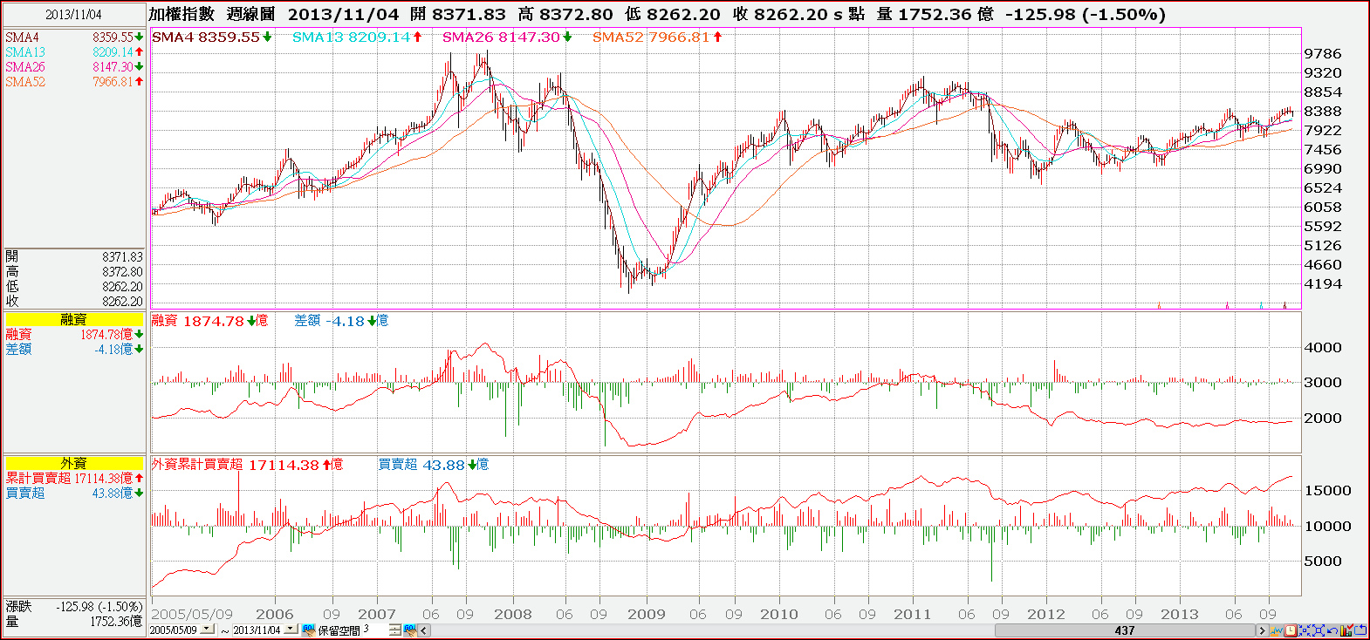The width and height of the screenshot is (1370, 640).
Task: Click the GO icon after date range
Action: [308, 630]
